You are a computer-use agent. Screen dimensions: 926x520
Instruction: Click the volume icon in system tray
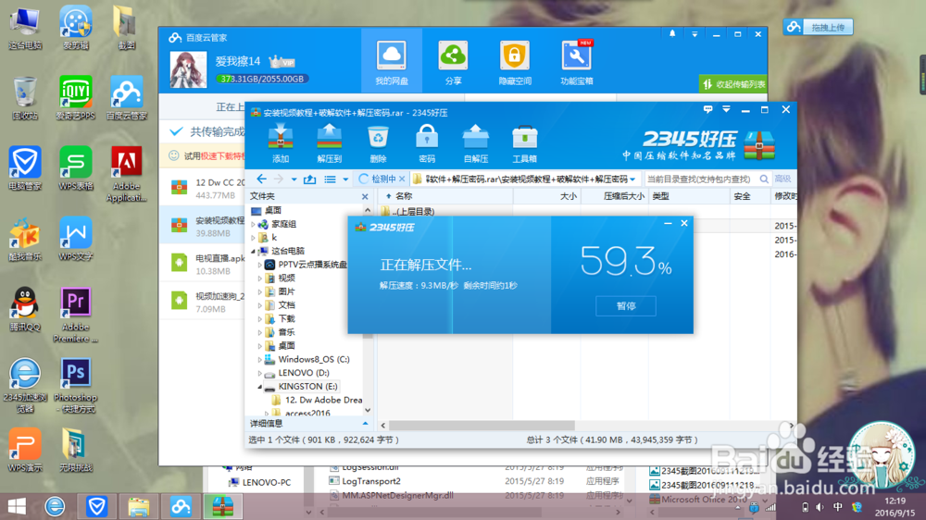[820, 507]
